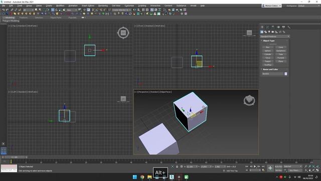Open Google Chrome from the taskbar
This screenshot has height=181, width=321.
142,177
